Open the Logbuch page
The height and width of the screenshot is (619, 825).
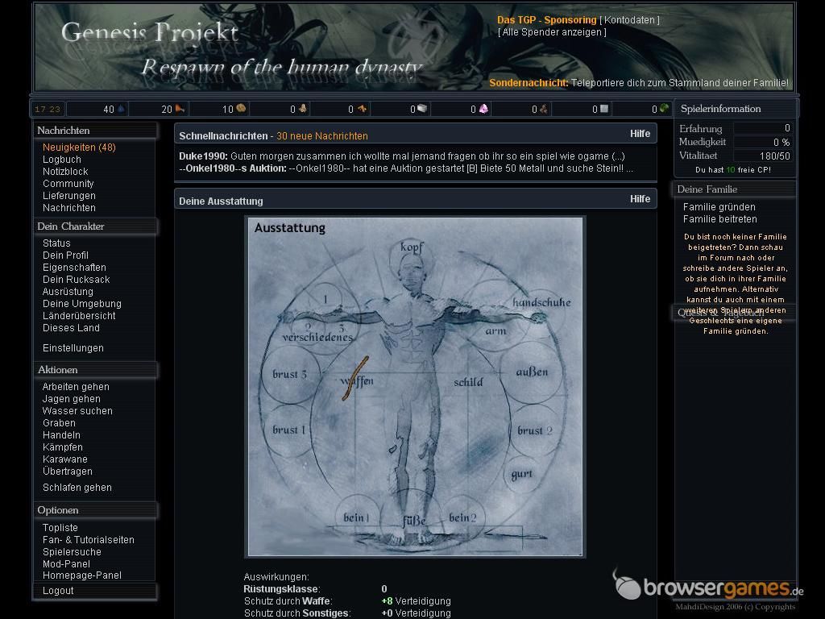[x=61, y=160]
